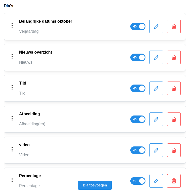The height and width of the screenshot is (194, 191).
Task: Edit the Tijd slide
Action: [156, 88]
